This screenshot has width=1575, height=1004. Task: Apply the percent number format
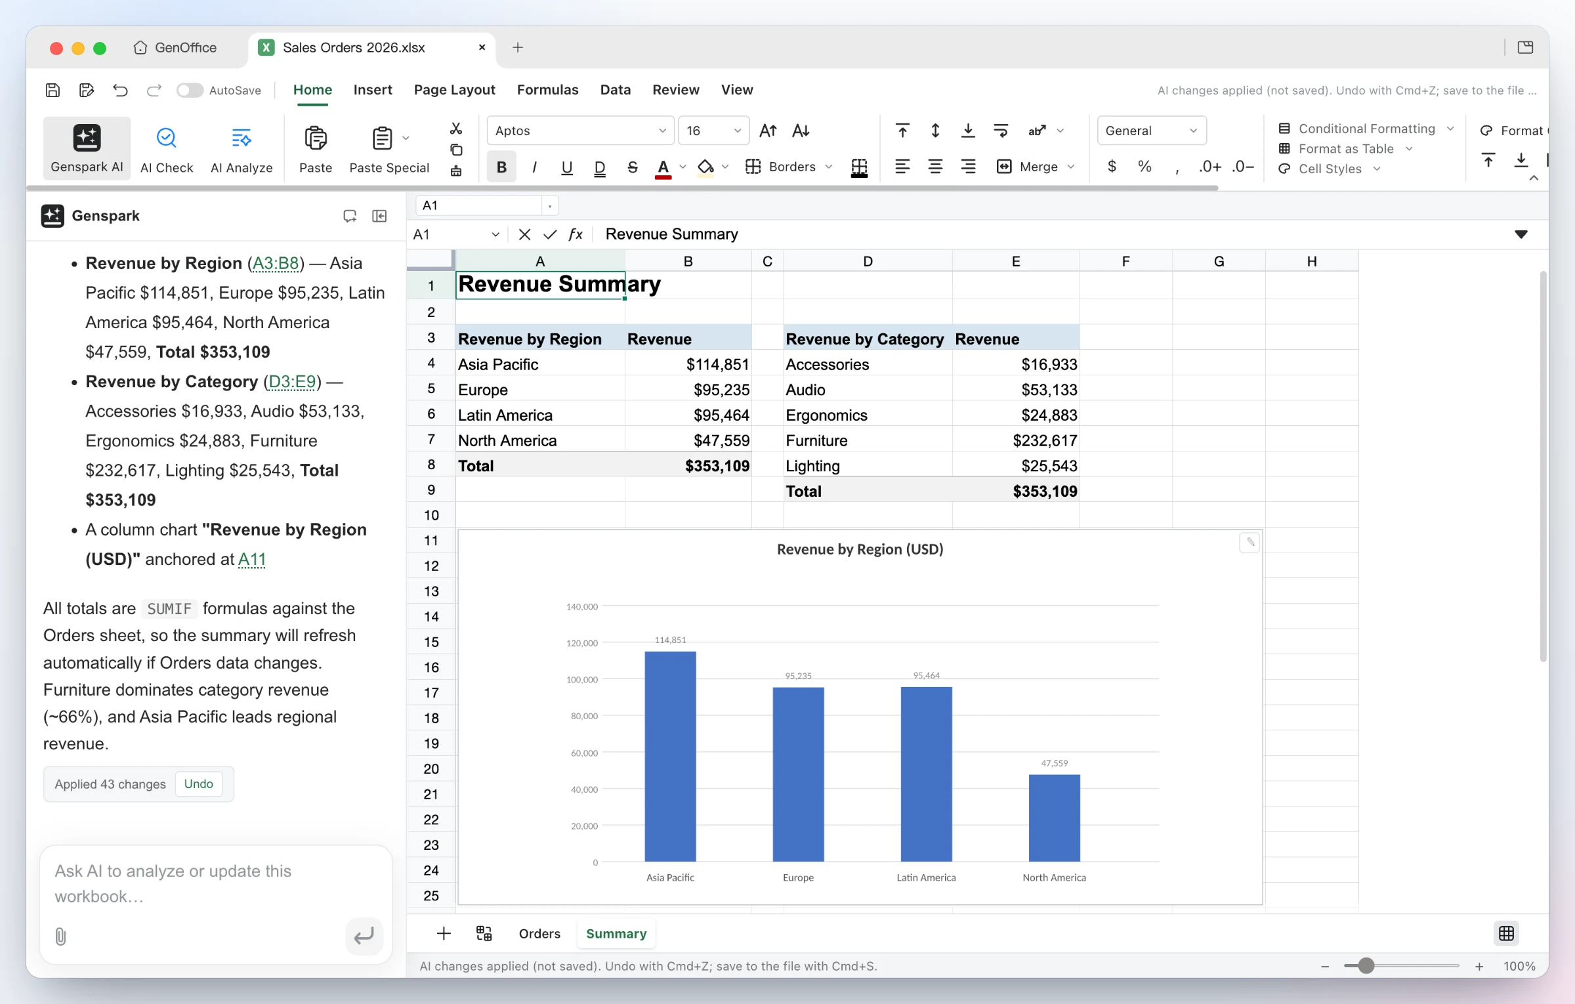click(x=1144, y=167)
